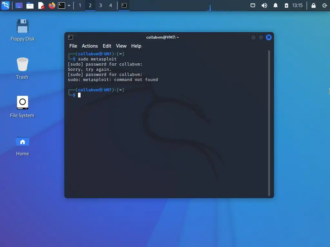Click the 'Sorry, try again.' line
The image size is (330, 247).
(x=90, y=69)
